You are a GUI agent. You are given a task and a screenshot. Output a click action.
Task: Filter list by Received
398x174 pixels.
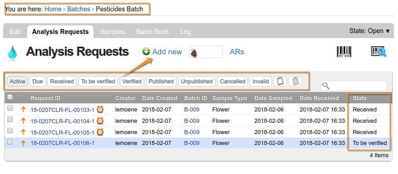coord(62,82)
